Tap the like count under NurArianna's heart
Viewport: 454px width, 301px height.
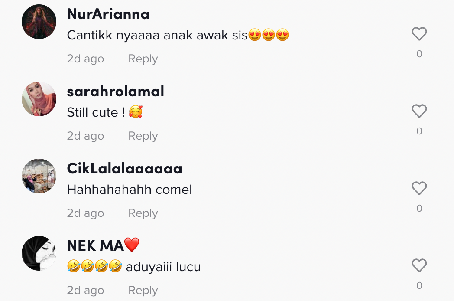419,54
